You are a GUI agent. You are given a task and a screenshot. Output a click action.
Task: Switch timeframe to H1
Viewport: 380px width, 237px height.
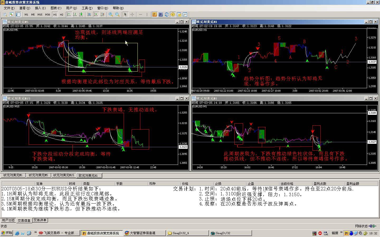coord(55,14)
